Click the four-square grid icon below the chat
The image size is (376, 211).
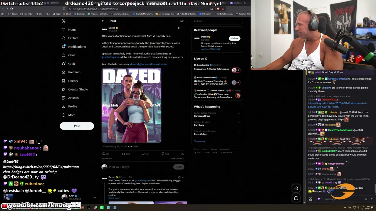pyautogui.click(x=310, y=199)
